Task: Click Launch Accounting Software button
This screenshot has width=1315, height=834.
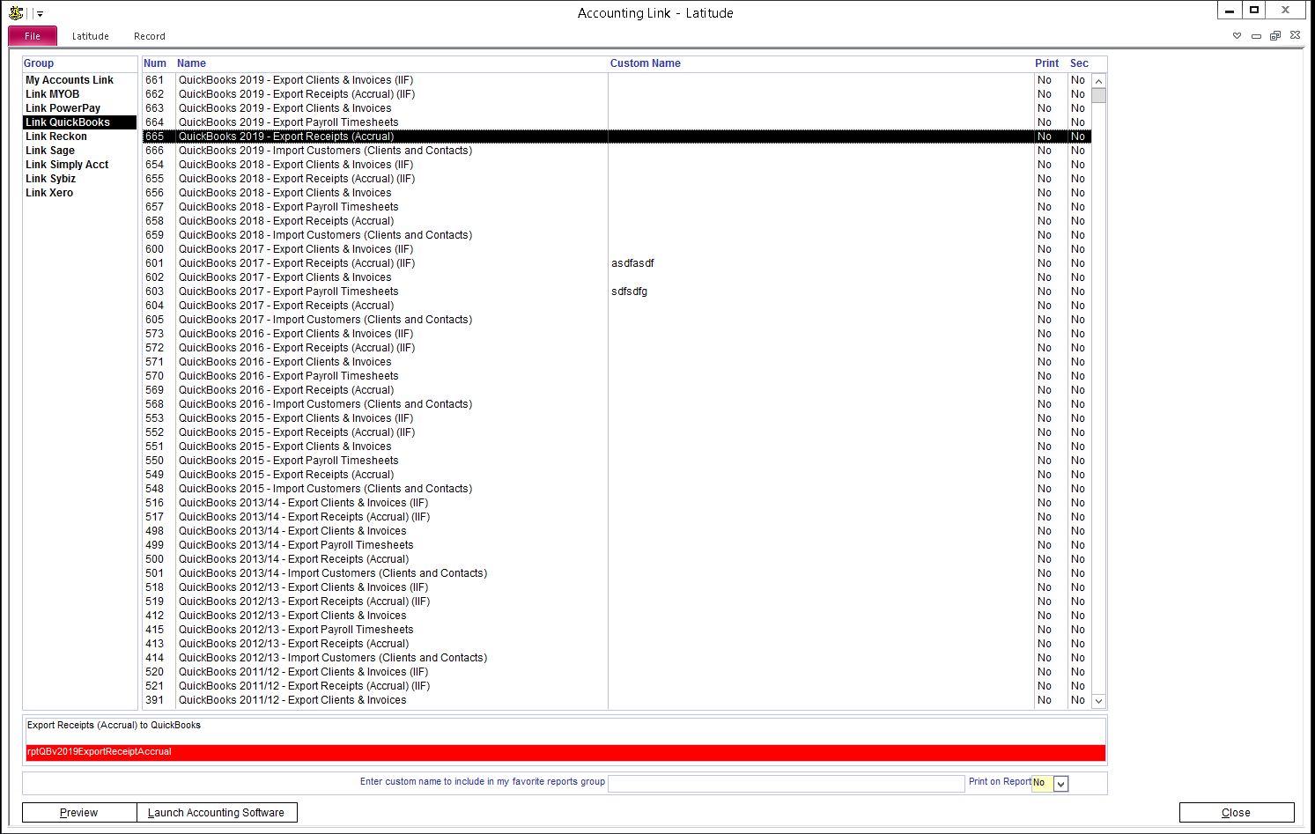Action: [x=217, y=812]
